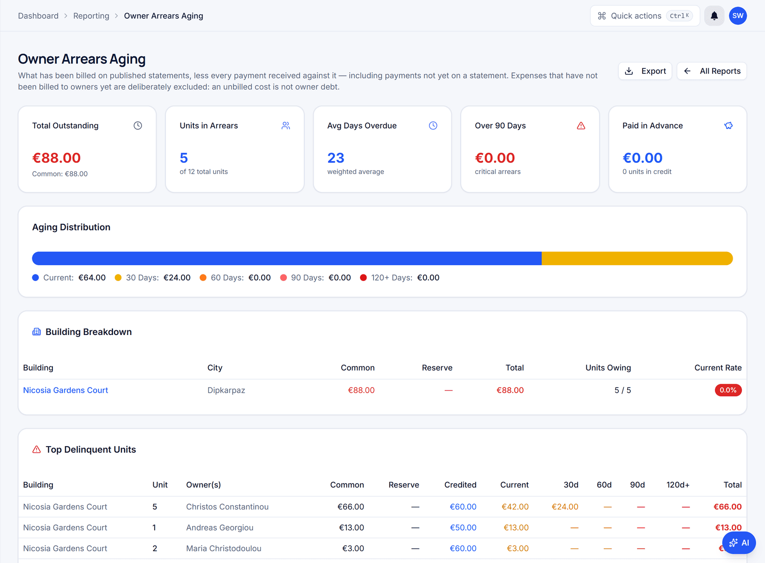Click the €60.00 credited value for Christos Constantinou
Image resolution: width=765 pixels, height=563 pixels.
click(x=463, y=507)
